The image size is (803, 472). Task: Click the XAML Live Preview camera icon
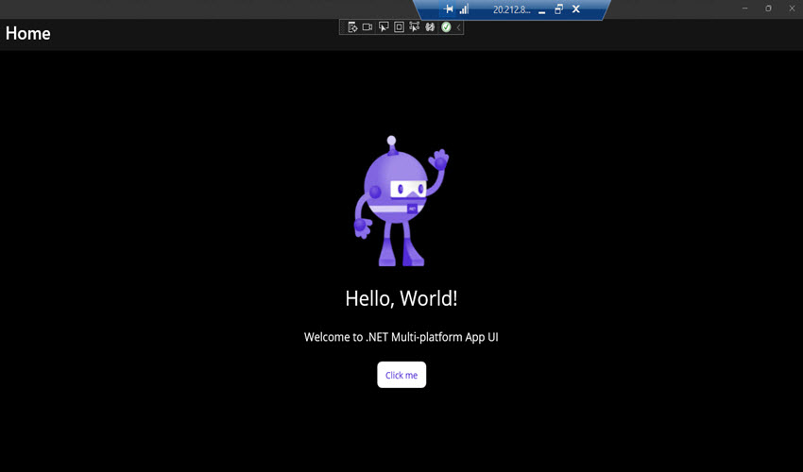coord(367,27)
